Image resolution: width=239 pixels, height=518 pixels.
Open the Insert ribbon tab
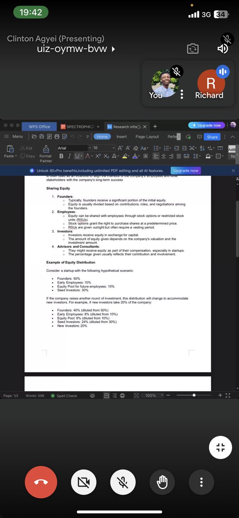122,136
